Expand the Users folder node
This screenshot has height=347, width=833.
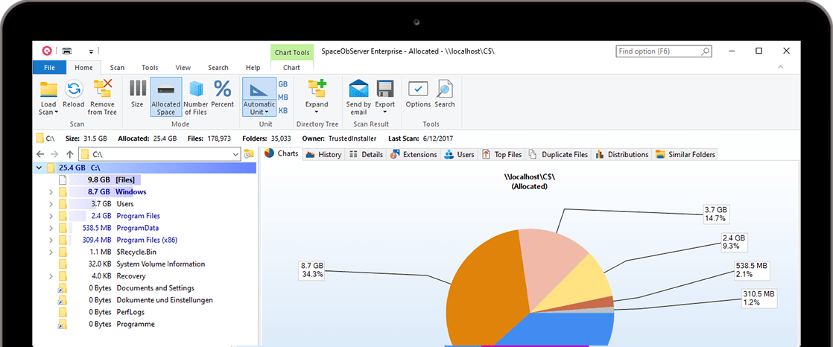[51, 204]
